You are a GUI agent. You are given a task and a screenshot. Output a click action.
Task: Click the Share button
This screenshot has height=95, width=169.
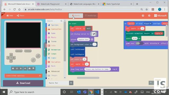click(x=21, y=16)
